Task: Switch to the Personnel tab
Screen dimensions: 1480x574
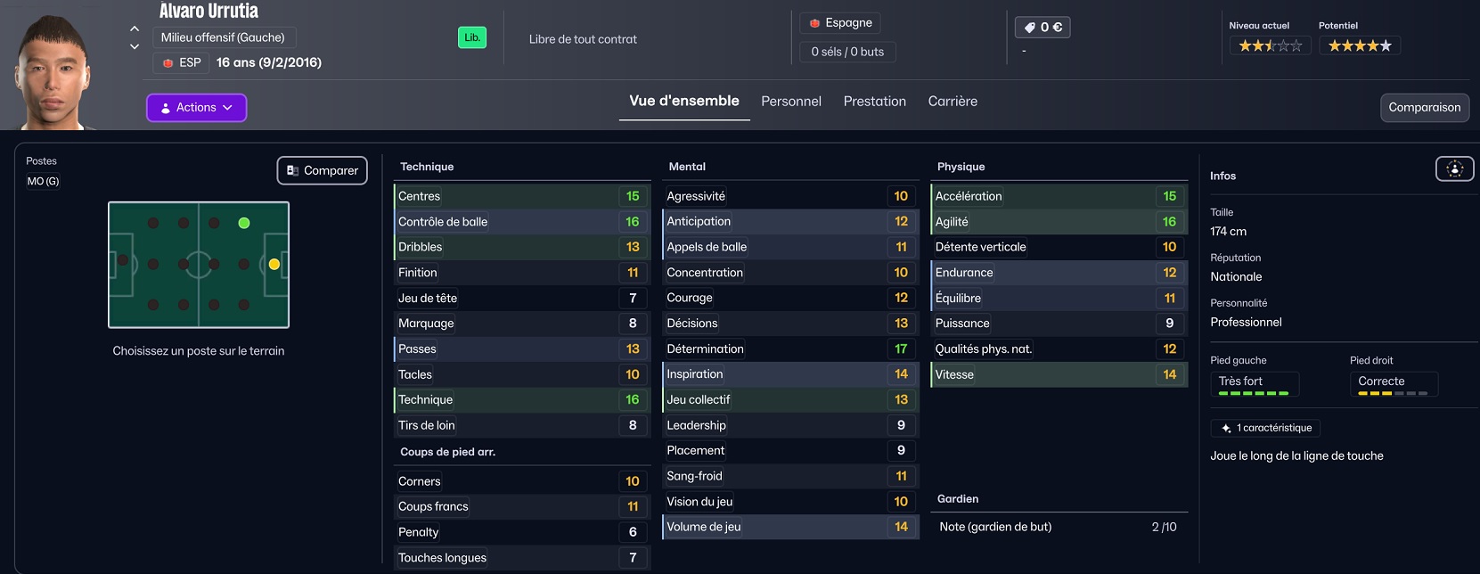Action: coord(791,102)
